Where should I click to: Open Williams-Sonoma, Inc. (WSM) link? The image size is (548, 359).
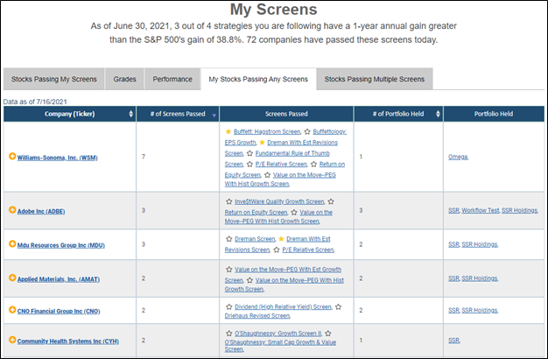click(57, 158)
